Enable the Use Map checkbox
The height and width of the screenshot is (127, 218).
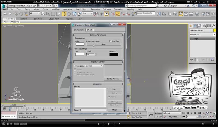(110, 41)
